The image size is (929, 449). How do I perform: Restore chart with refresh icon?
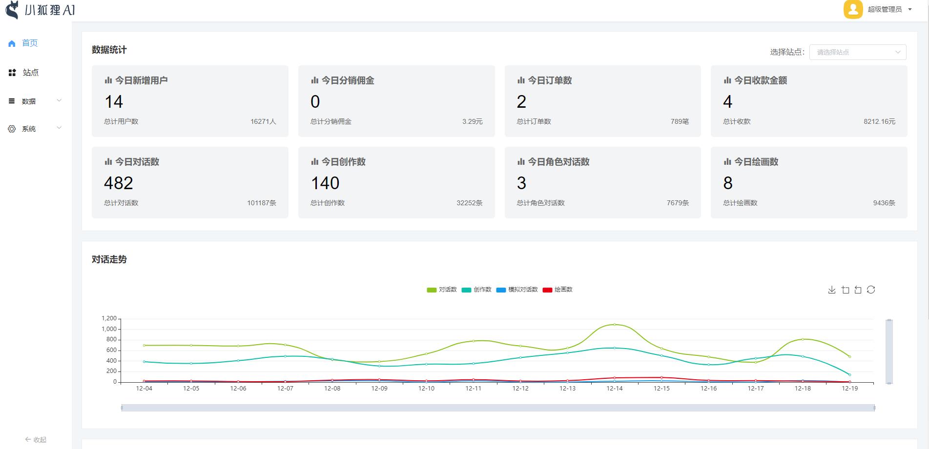pos(871,290)
